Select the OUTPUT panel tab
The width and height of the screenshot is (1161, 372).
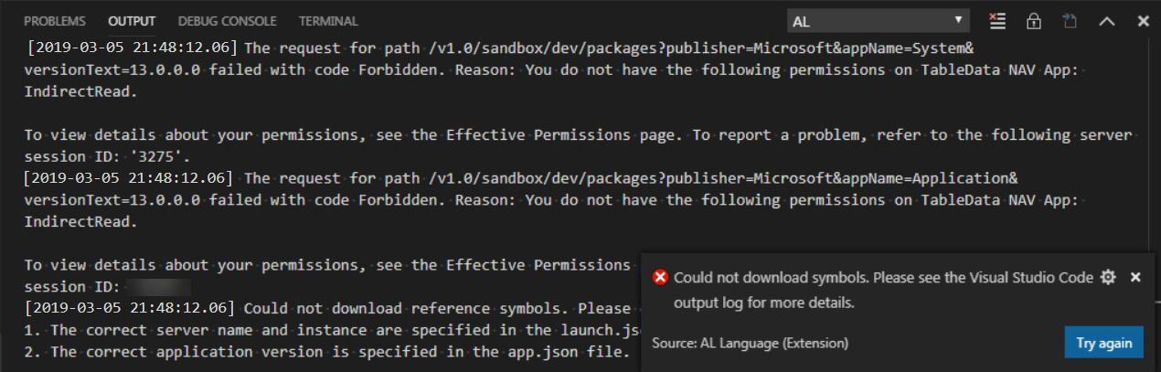tap(132, 21)
